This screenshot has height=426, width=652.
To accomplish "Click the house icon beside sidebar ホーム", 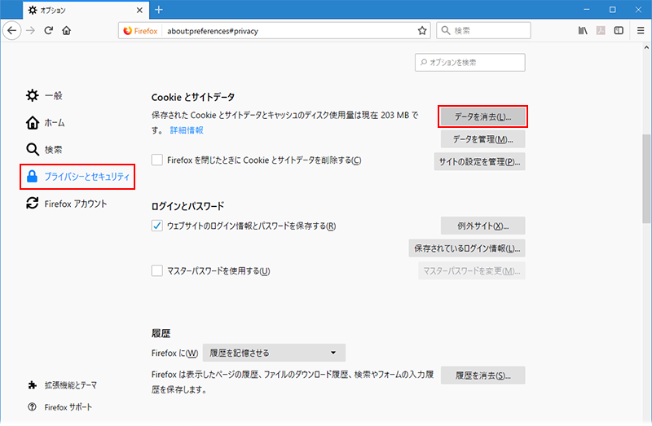I will click(33, 123).
